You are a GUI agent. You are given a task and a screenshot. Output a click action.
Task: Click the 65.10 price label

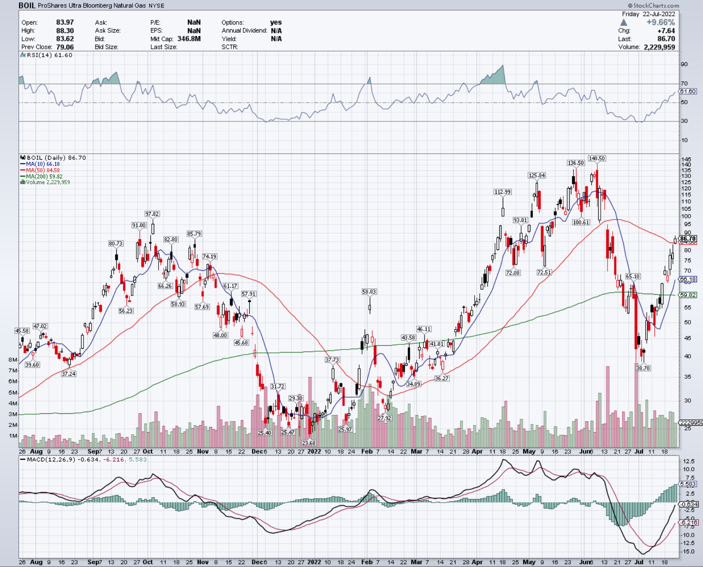[633, 276]
